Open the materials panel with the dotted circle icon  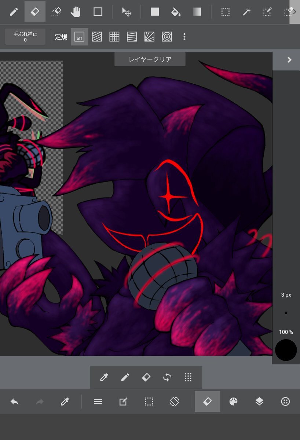(x=285, y=402)
